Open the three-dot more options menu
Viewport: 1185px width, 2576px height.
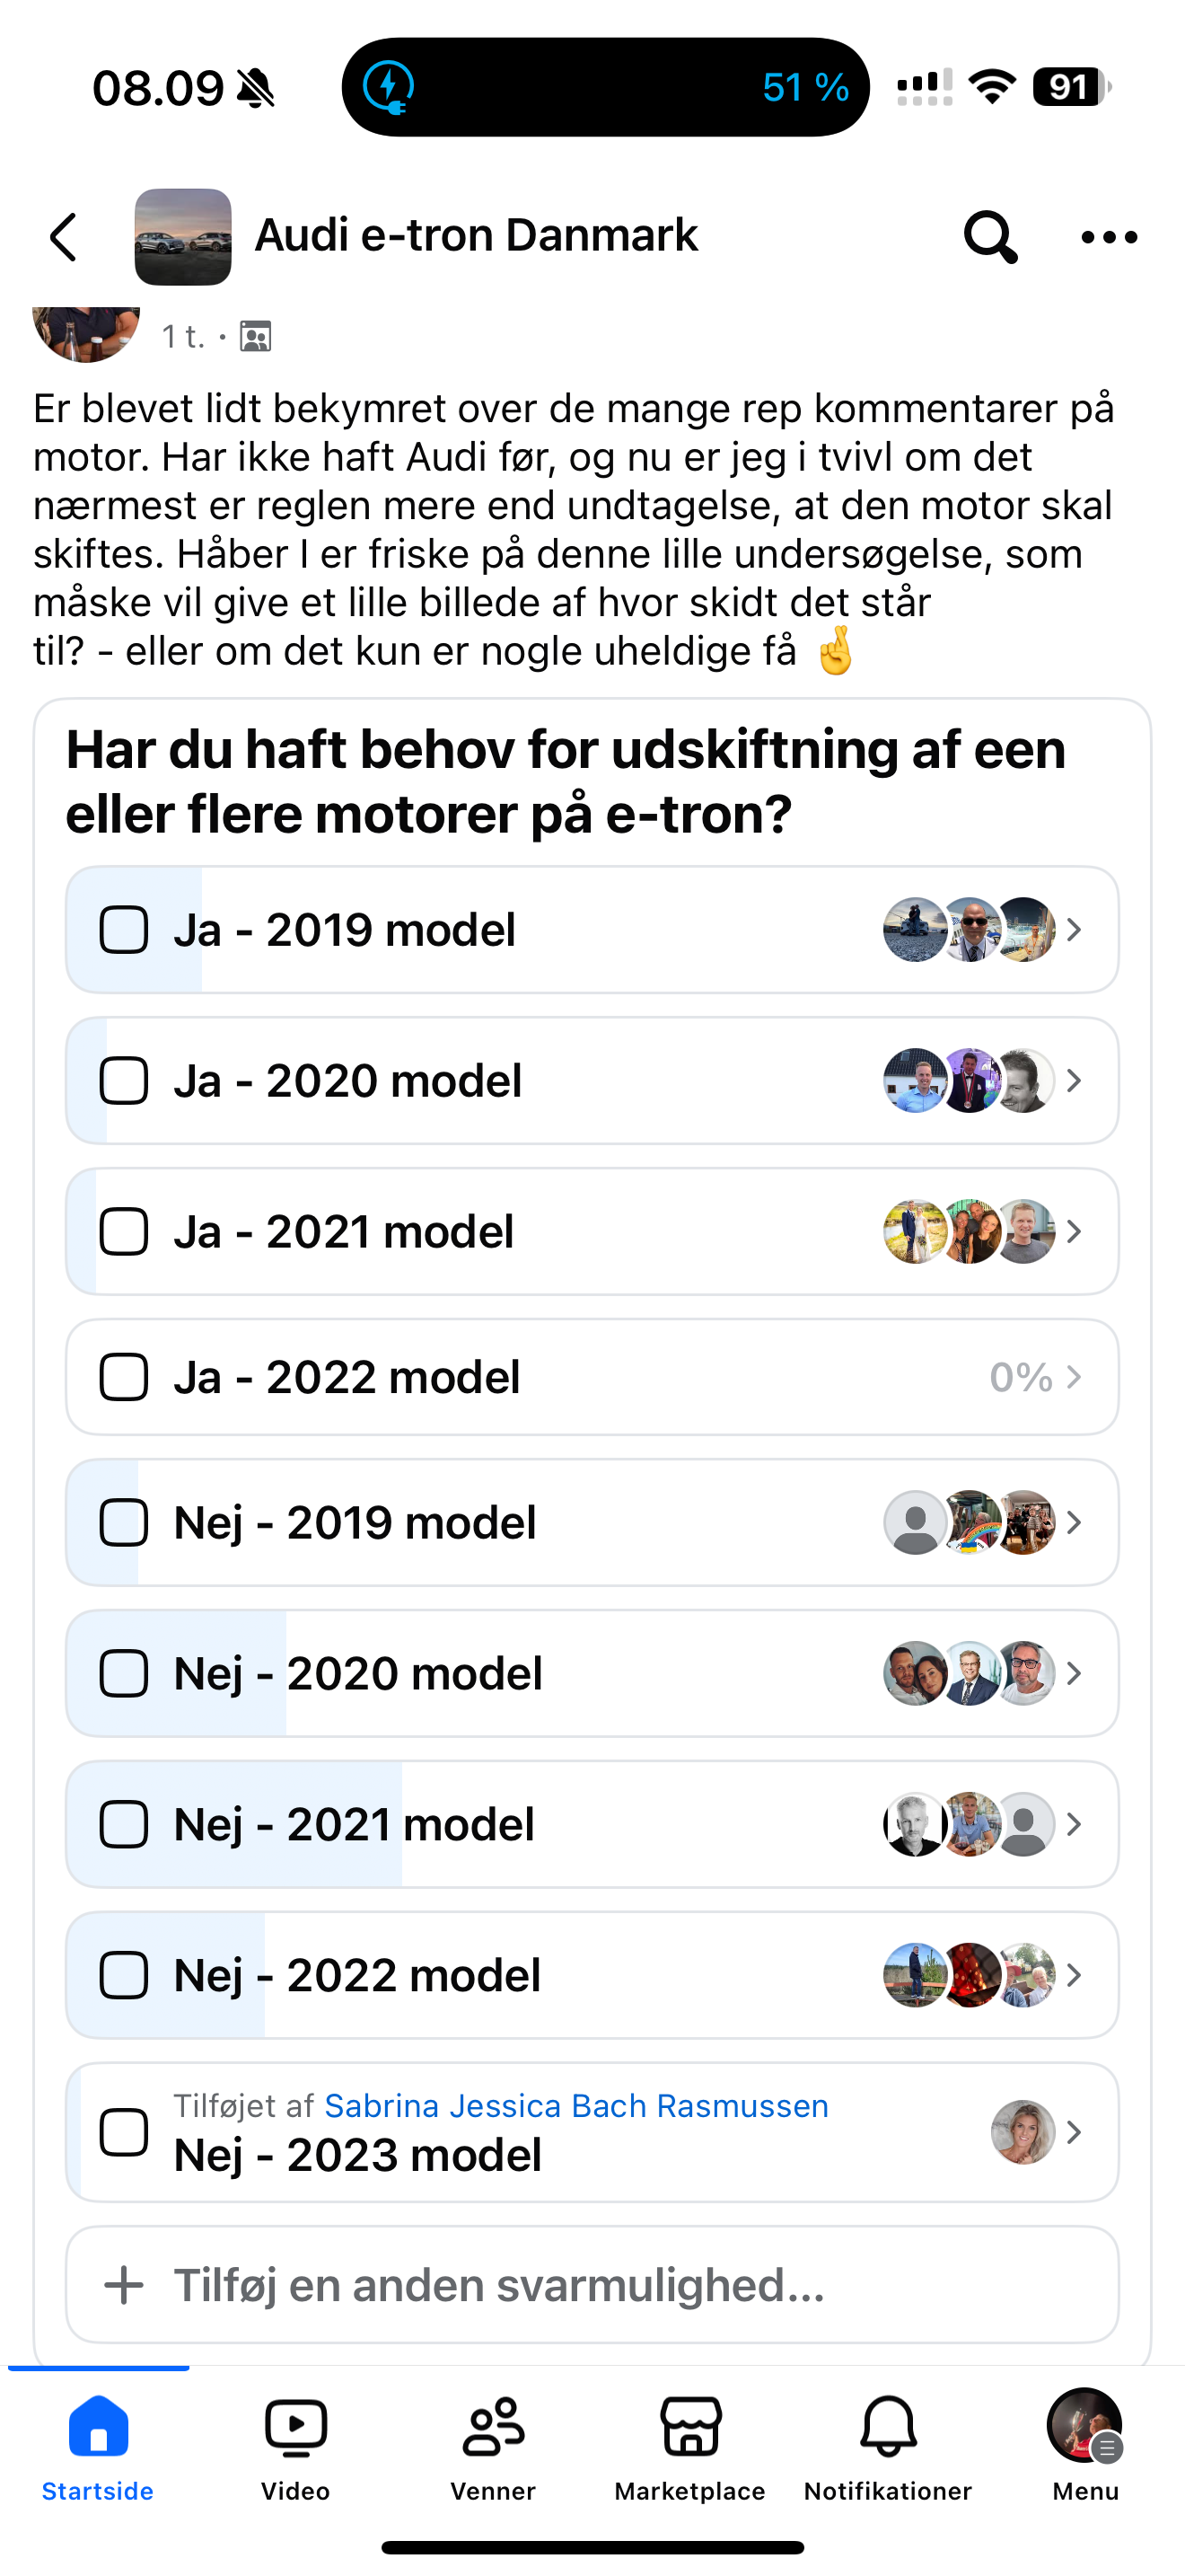click(1109, 237)
